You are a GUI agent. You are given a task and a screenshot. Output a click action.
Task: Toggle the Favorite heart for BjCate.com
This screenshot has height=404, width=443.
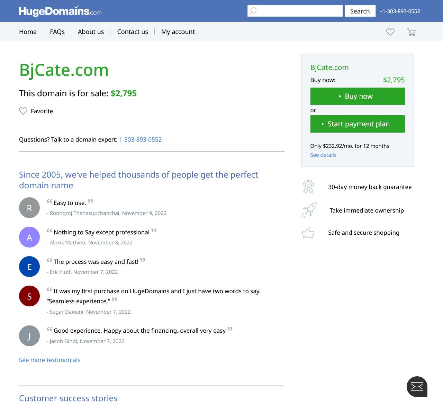(x=23, y=111)
